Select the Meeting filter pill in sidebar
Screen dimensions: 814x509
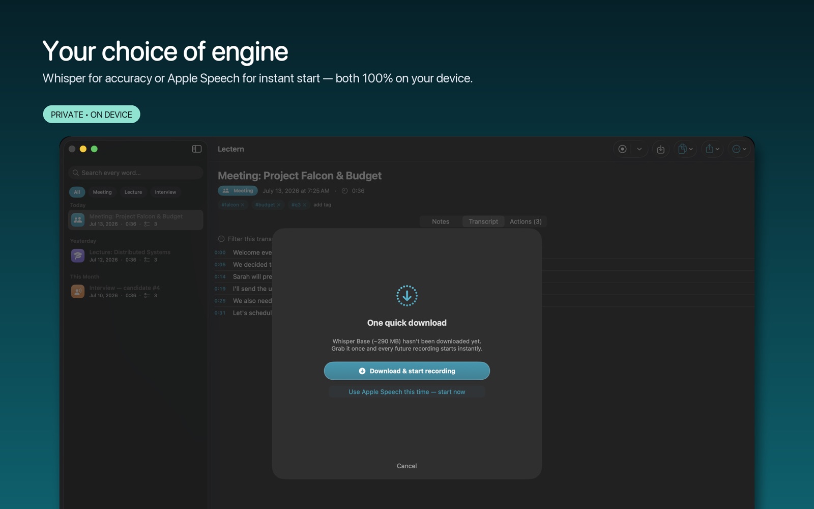click(x=102, y=192)
